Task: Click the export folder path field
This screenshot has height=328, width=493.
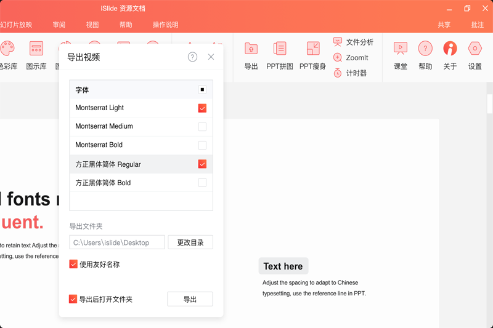Action: tap(117, 242)
